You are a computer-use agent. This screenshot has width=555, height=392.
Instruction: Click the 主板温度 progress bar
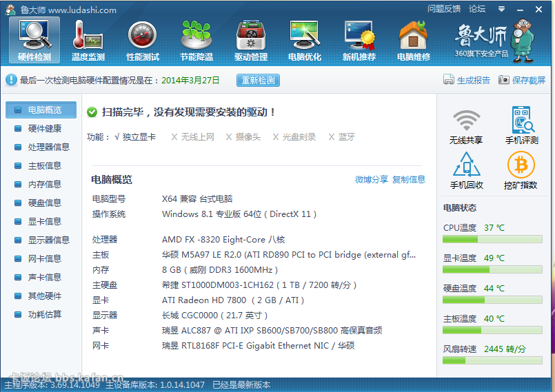pos(492,331)
